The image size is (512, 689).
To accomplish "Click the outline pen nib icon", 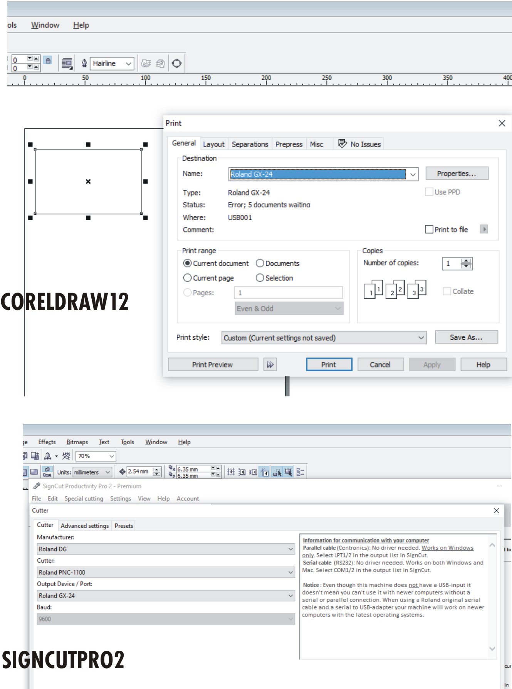I will tap(84, 63).
